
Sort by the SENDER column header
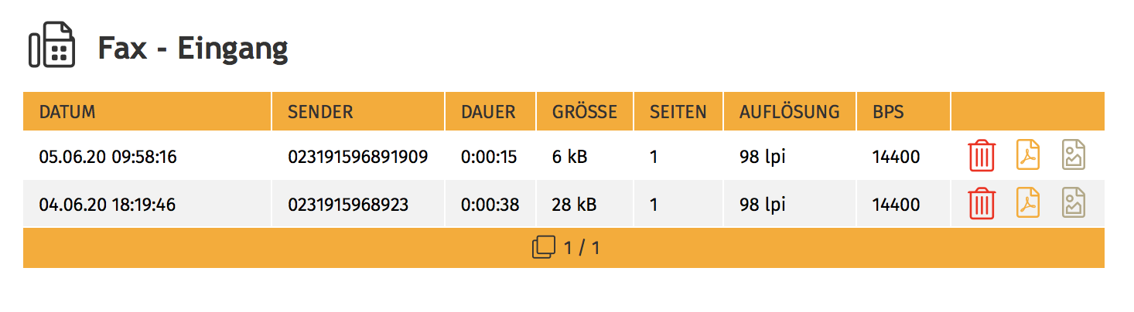point(320,112)
